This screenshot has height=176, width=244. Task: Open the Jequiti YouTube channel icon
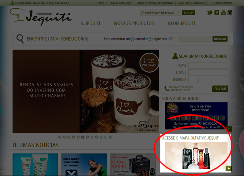tap(223, 12)
